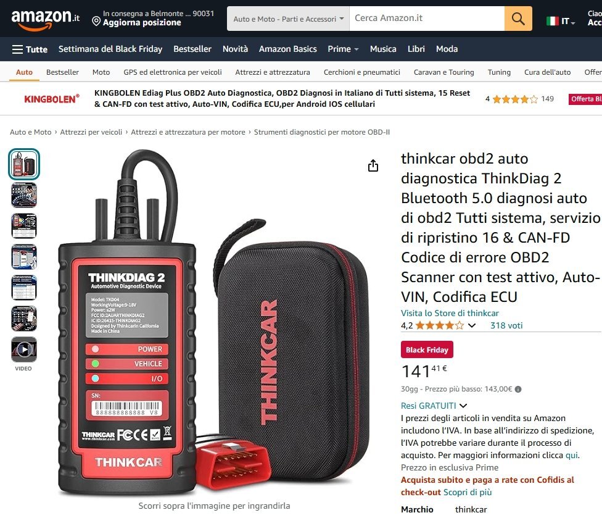
Task: Click the 318 voti reviews link
Action: [506, 325]
